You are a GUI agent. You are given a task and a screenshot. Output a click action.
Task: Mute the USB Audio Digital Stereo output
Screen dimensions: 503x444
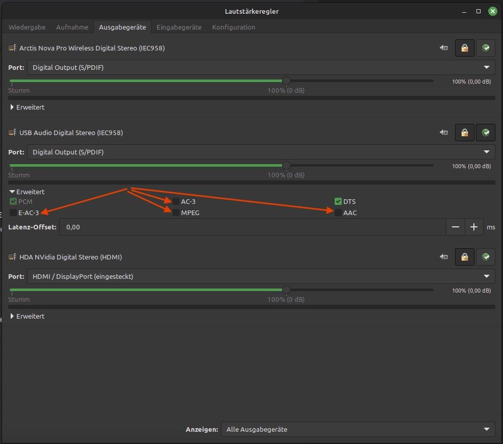[444, 133]
